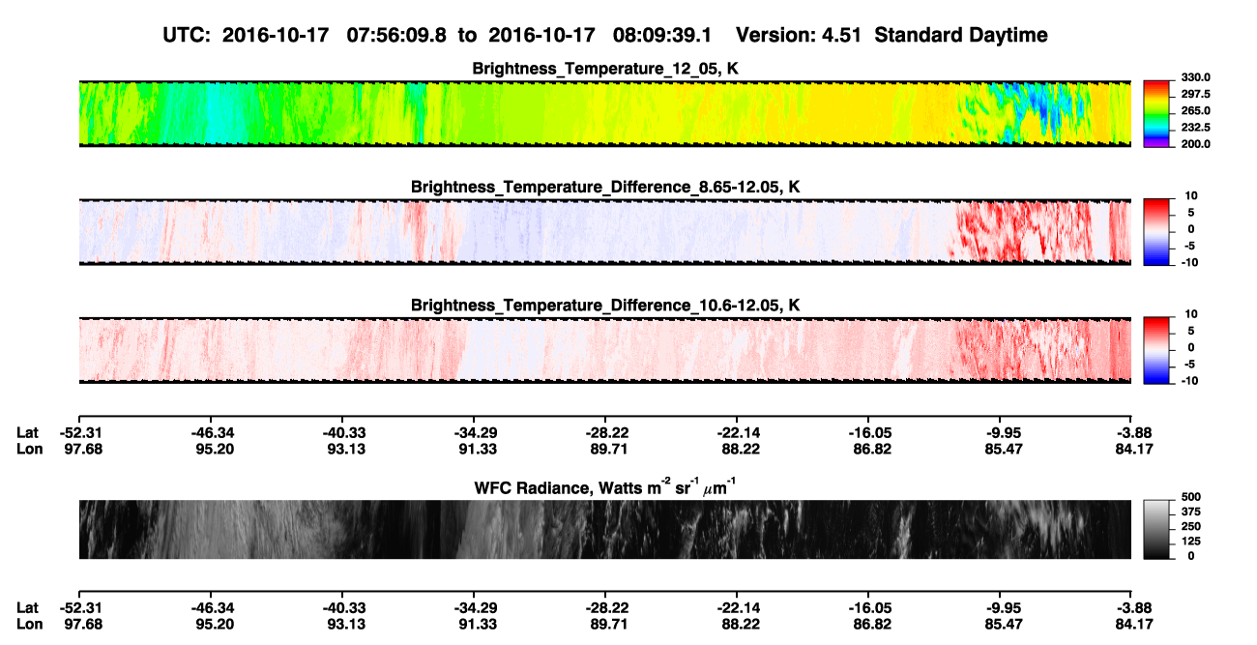Click latitude "-9.95" on the bottom axis
The image size is (1257, 645).
click(x=1000, y=607)
